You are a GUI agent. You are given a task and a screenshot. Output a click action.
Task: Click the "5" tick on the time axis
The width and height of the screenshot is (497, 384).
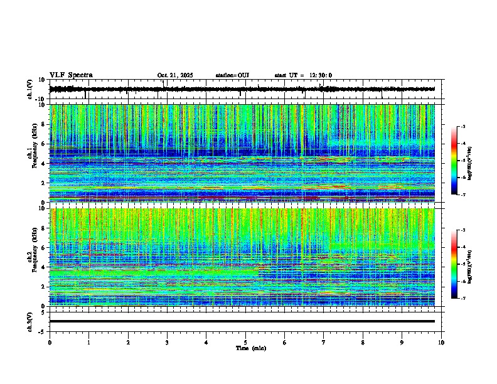click(245, 343)
